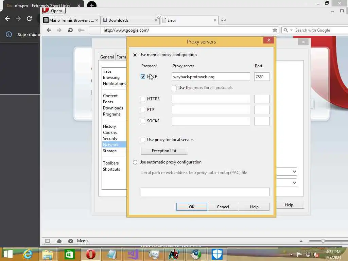348x261 pixels.
Task: Toggle Opera panels icon in status bar
Action: (x=48, y=241)
